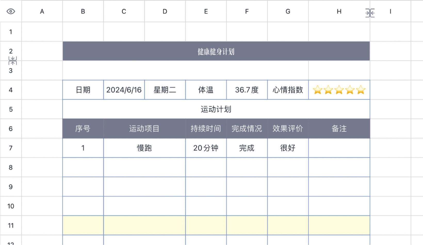
Task: Click the eye icon in the sheet corner
Action: click(11, 11)
